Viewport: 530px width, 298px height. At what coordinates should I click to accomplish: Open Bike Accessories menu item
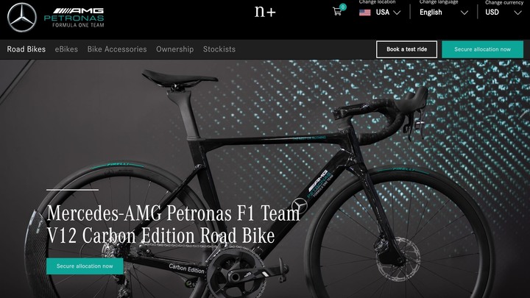tap(117, 49)
